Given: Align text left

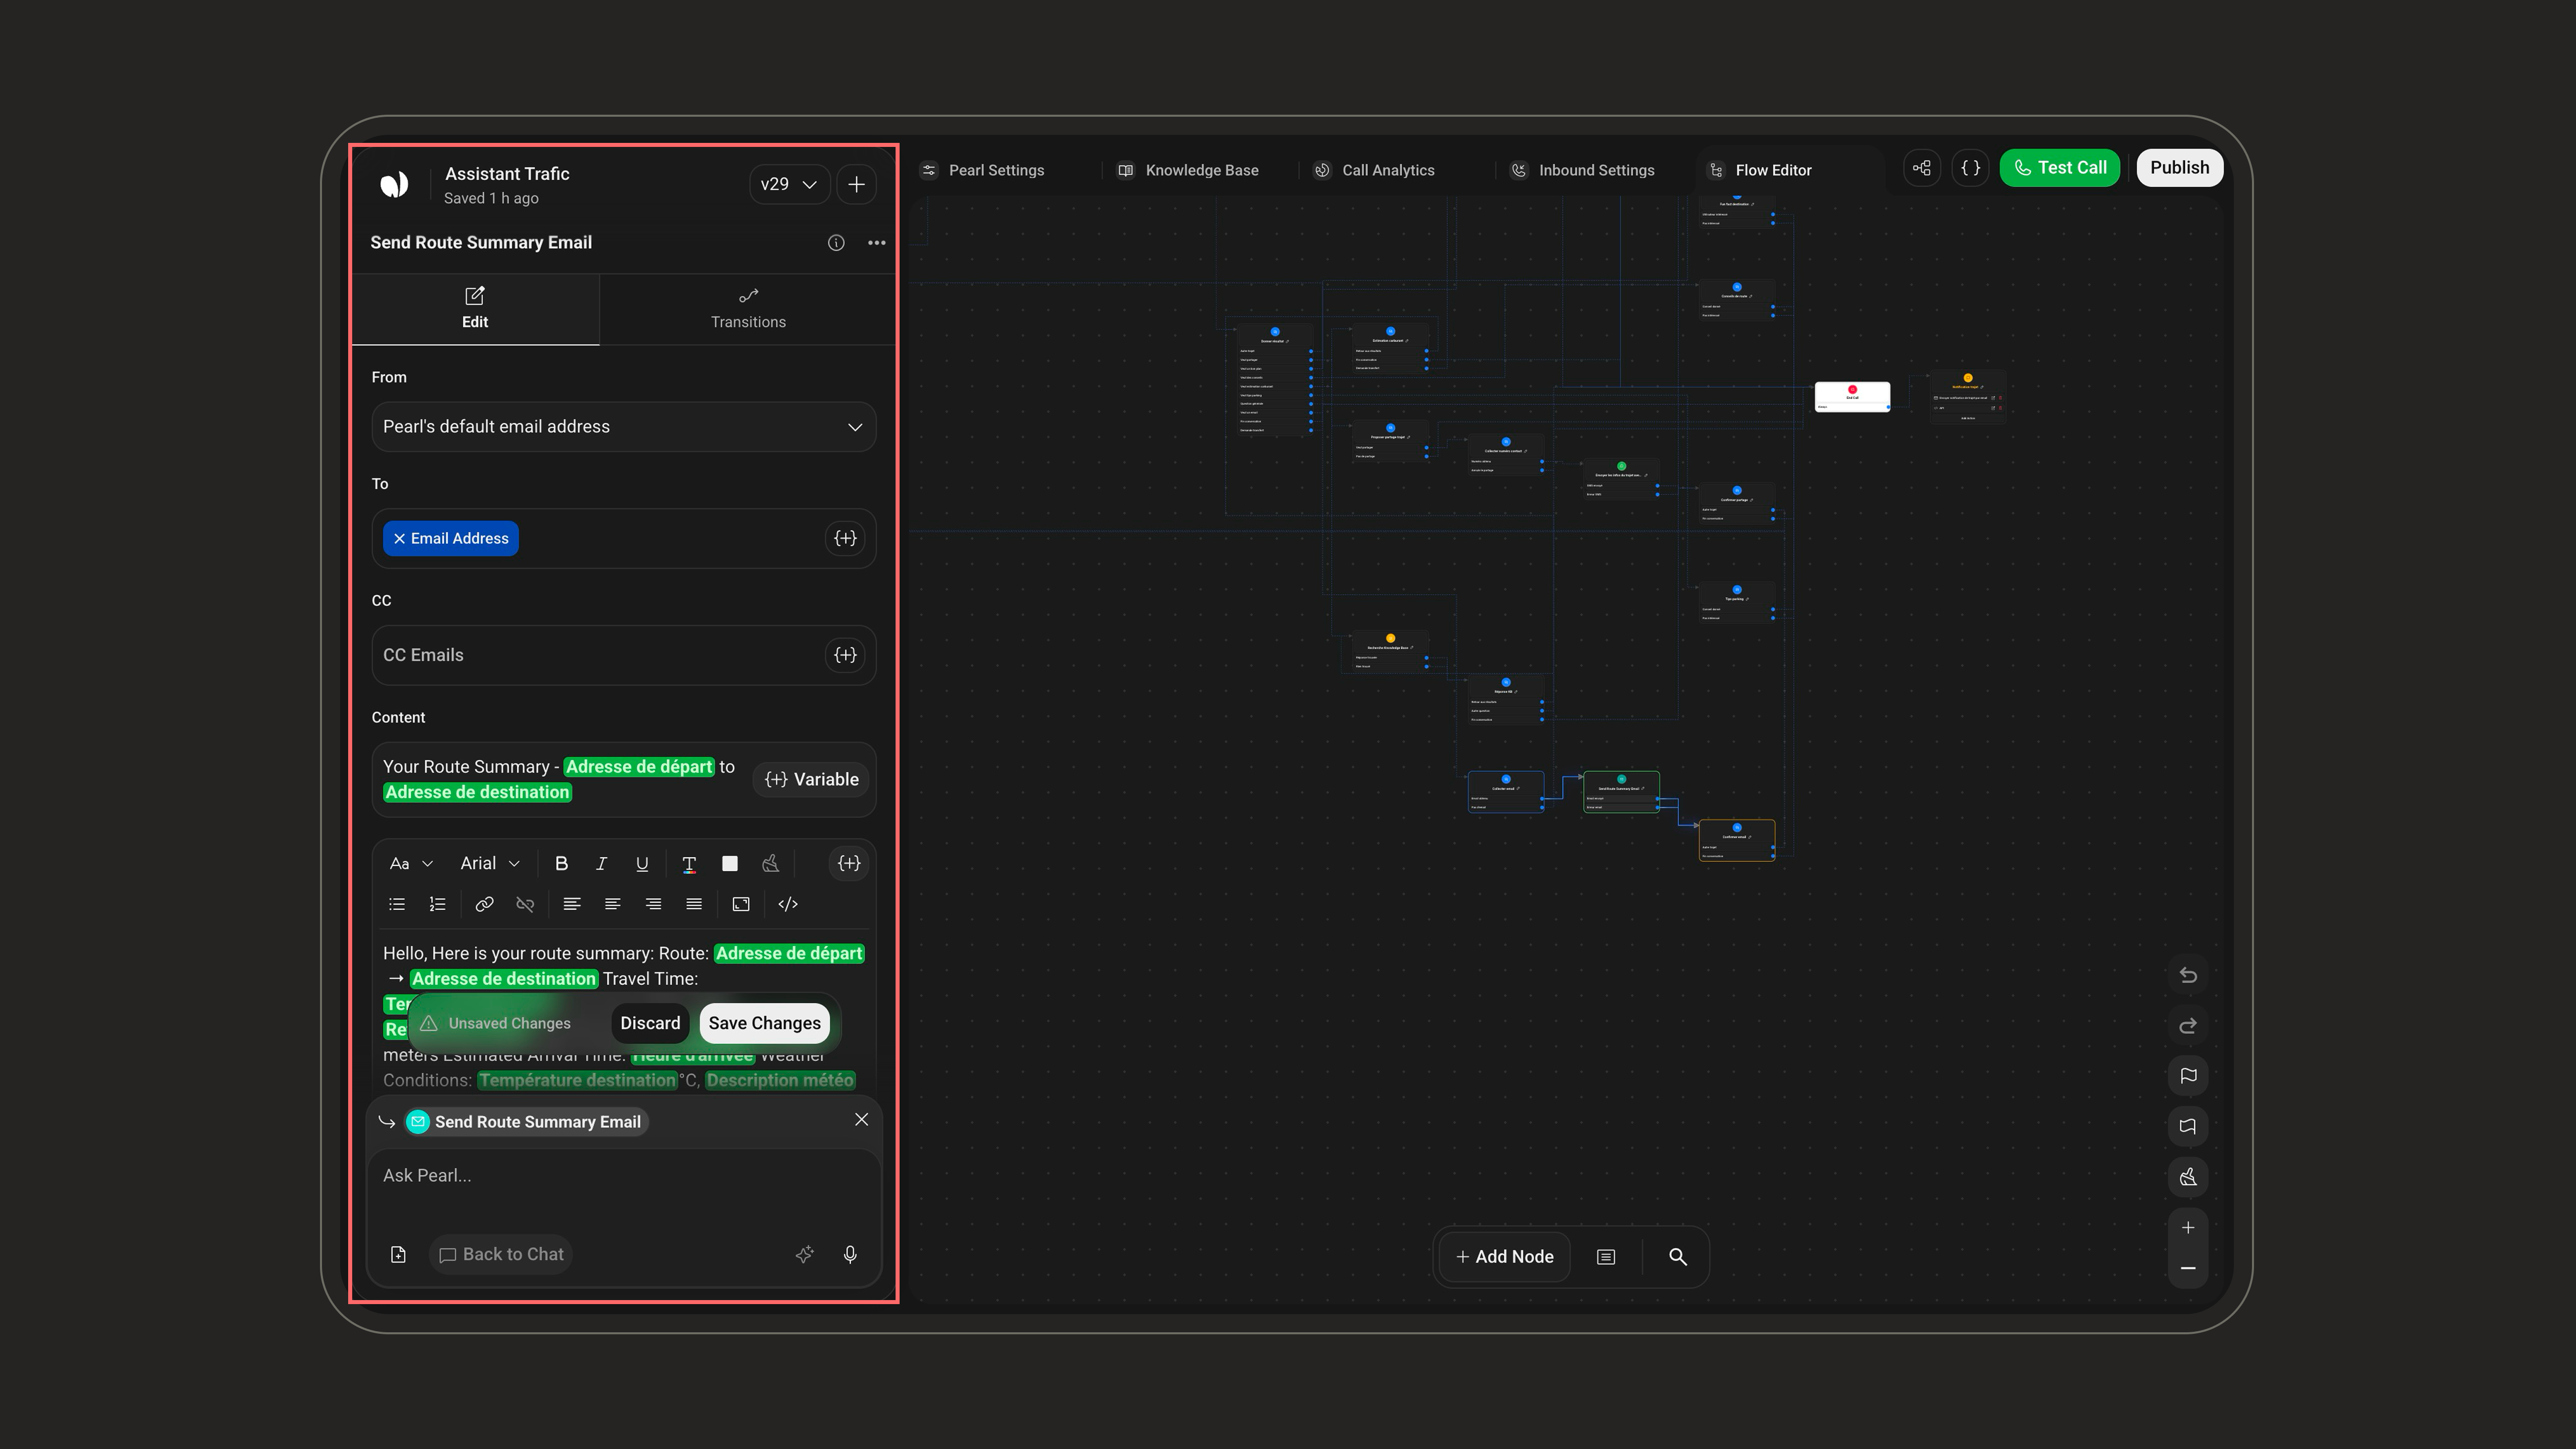Looking at the screenshot, I should 572,904.
